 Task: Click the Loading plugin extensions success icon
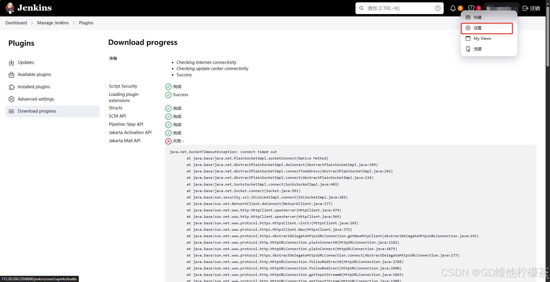pos(168,95)
